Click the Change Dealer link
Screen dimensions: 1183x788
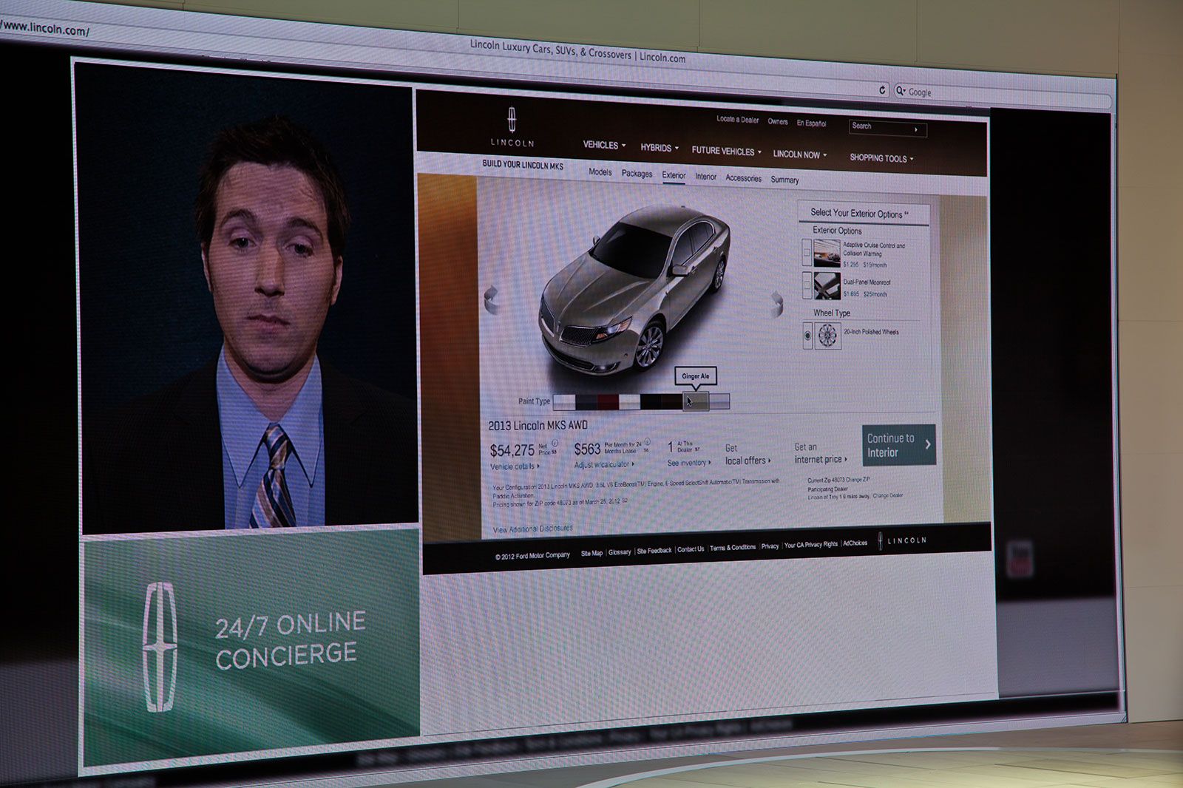887,495
